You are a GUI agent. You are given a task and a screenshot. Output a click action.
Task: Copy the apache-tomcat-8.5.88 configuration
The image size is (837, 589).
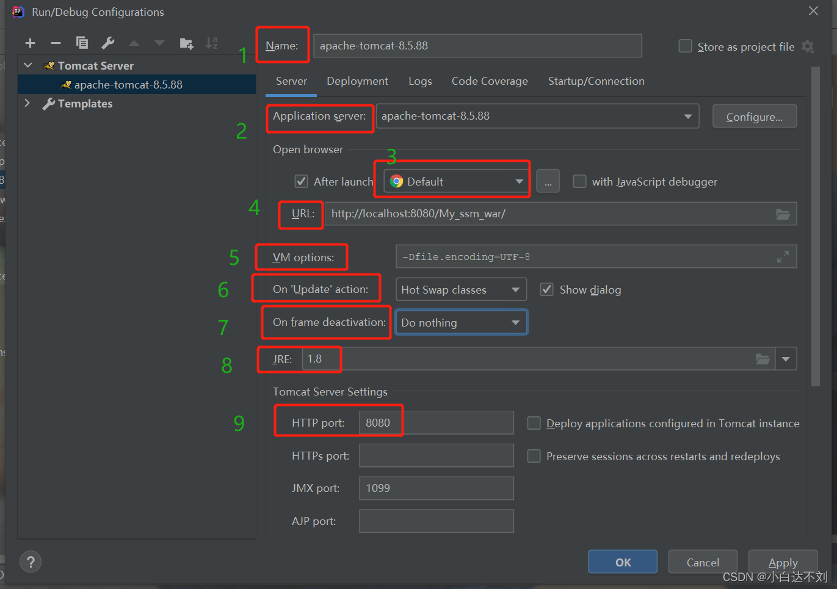[82, 43]
